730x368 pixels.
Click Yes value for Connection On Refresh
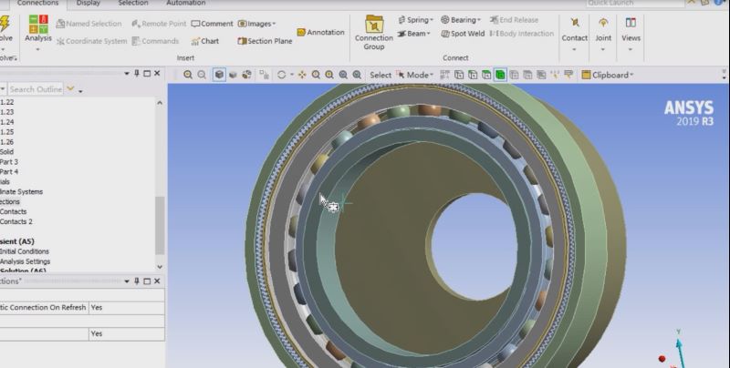click(x=126, y=308)
